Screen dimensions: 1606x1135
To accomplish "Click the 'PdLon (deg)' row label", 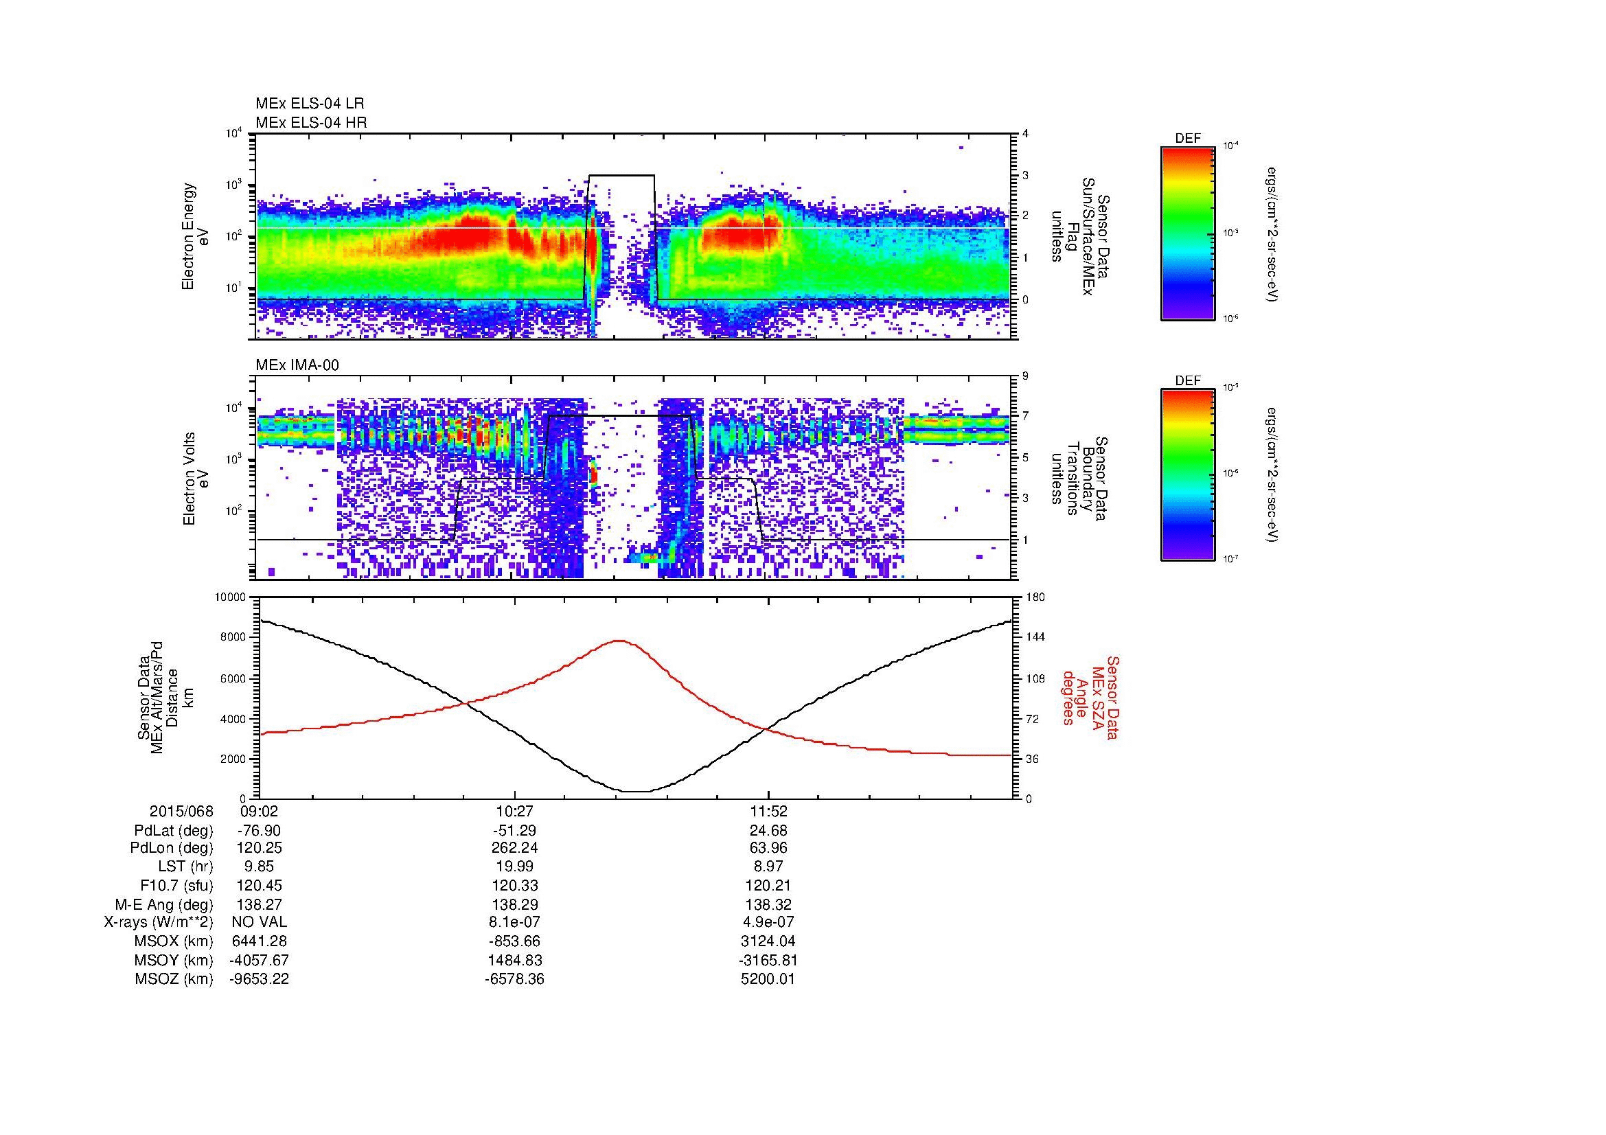I will [x=172, y=849].
